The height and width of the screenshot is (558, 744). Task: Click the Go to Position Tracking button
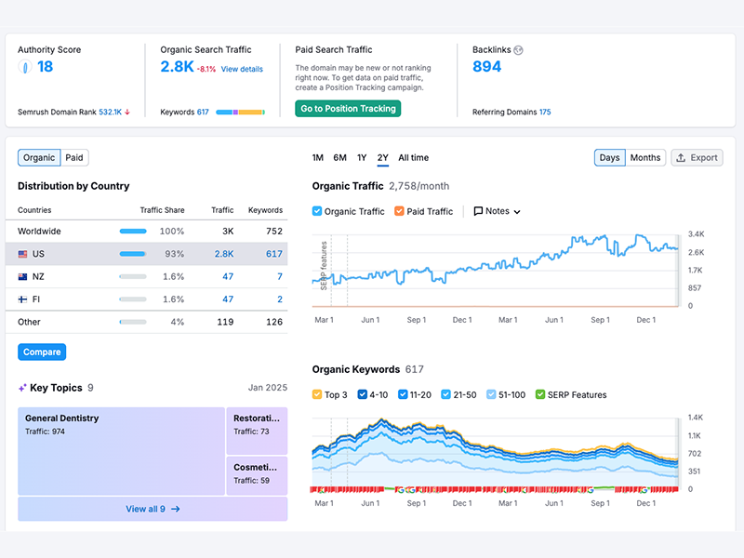(x=348, y=109)
